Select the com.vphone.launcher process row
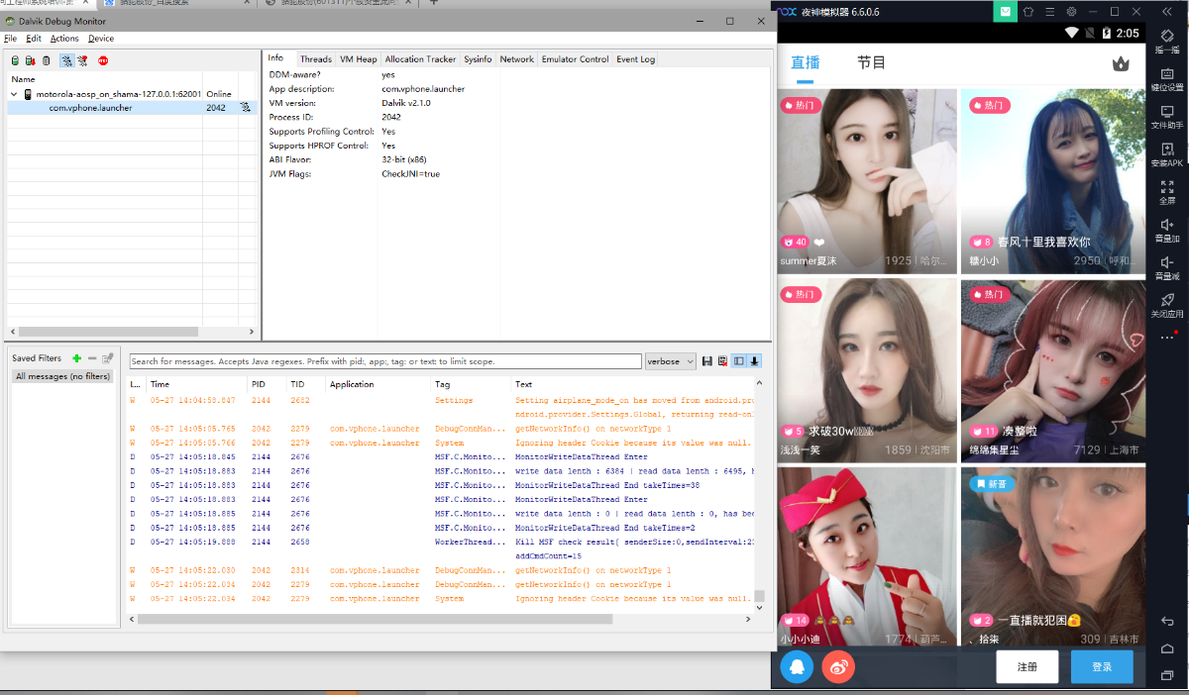The width and height of the screenshot is (1189, 695). coord(131,108)
